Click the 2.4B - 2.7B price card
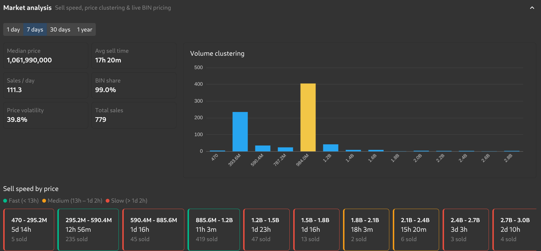This screenshot has height=251, width=541. click(466, 230)
